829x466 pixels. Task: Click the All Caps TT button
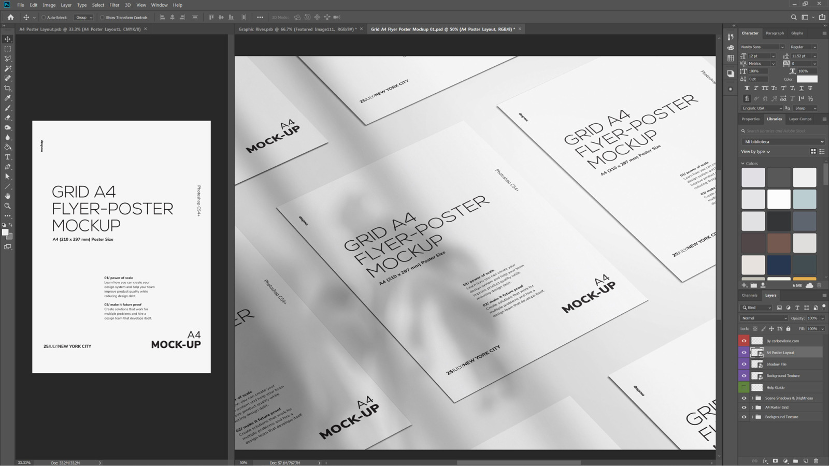coord(765,88)
